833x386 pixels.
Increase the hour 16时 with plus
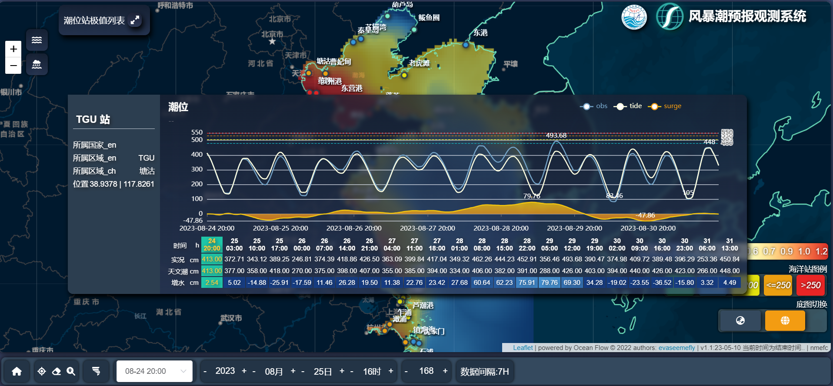click(391, 371)
